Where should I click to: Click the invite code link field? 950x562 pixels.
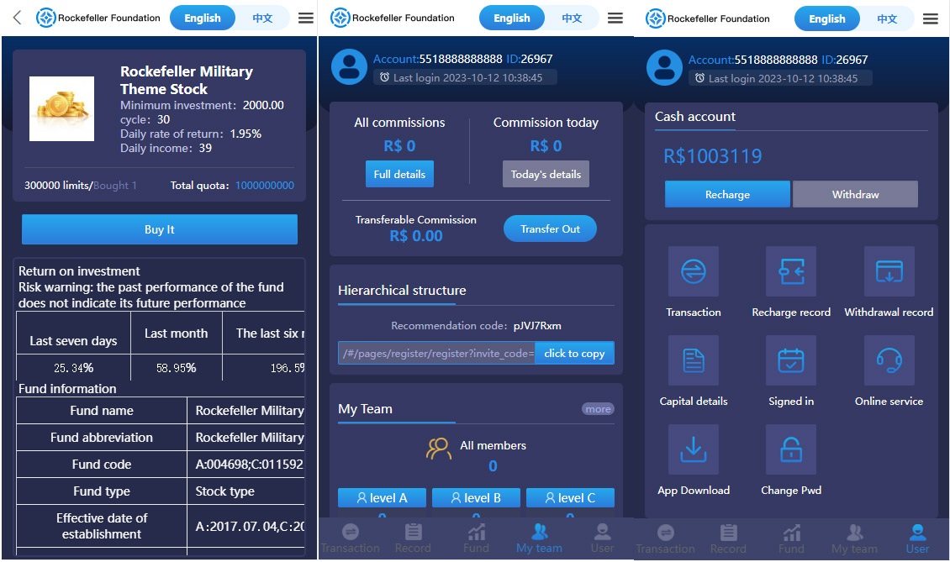click(x=436, y=353)
